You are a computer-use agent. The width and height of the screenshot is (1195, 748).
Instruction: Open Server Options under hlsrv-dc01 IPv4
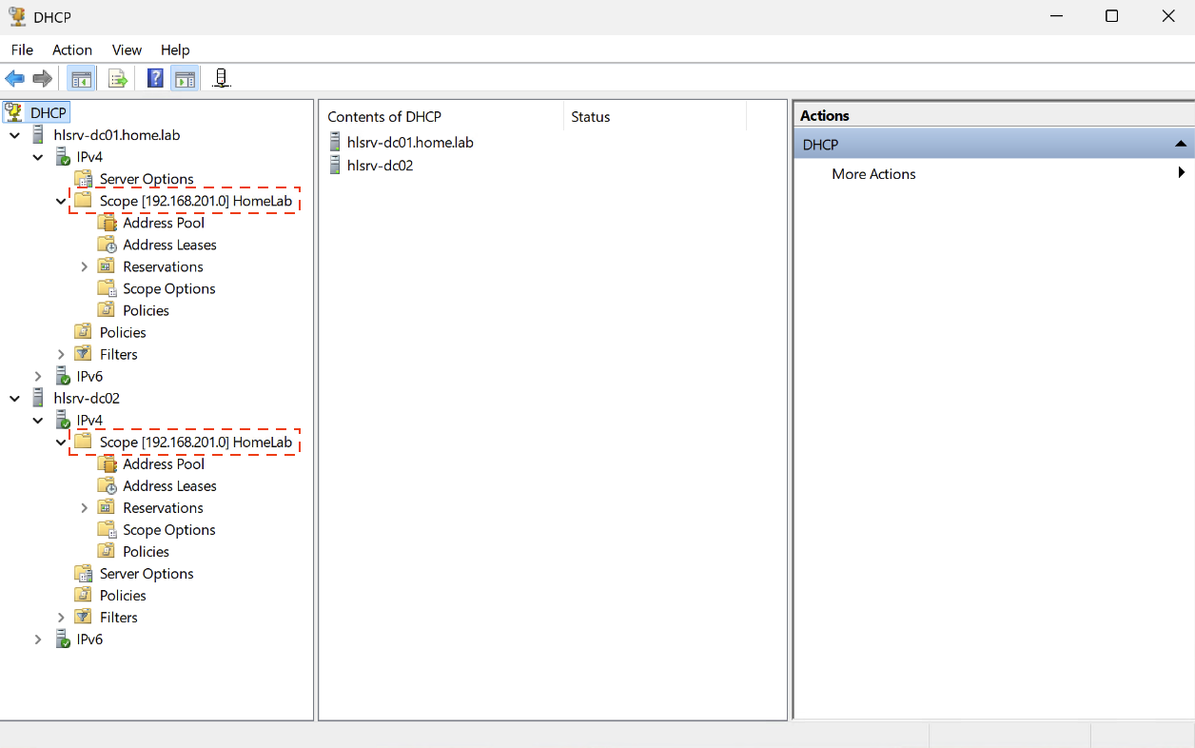146,179
